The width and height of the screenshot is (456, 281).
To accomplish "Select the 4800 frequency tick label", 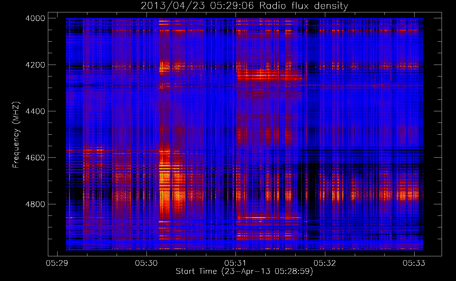I will click(x=35, y=204).
